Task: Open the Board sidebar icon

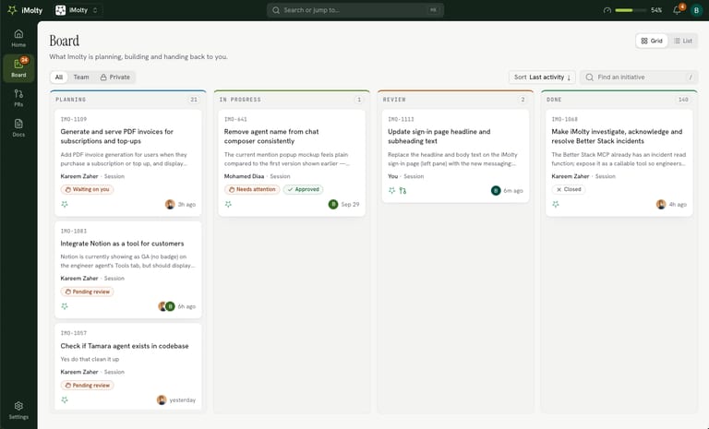Action: pos(18,68)
